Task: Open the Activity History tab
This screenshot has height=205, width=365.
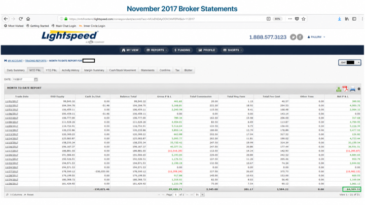Action: 70,70
